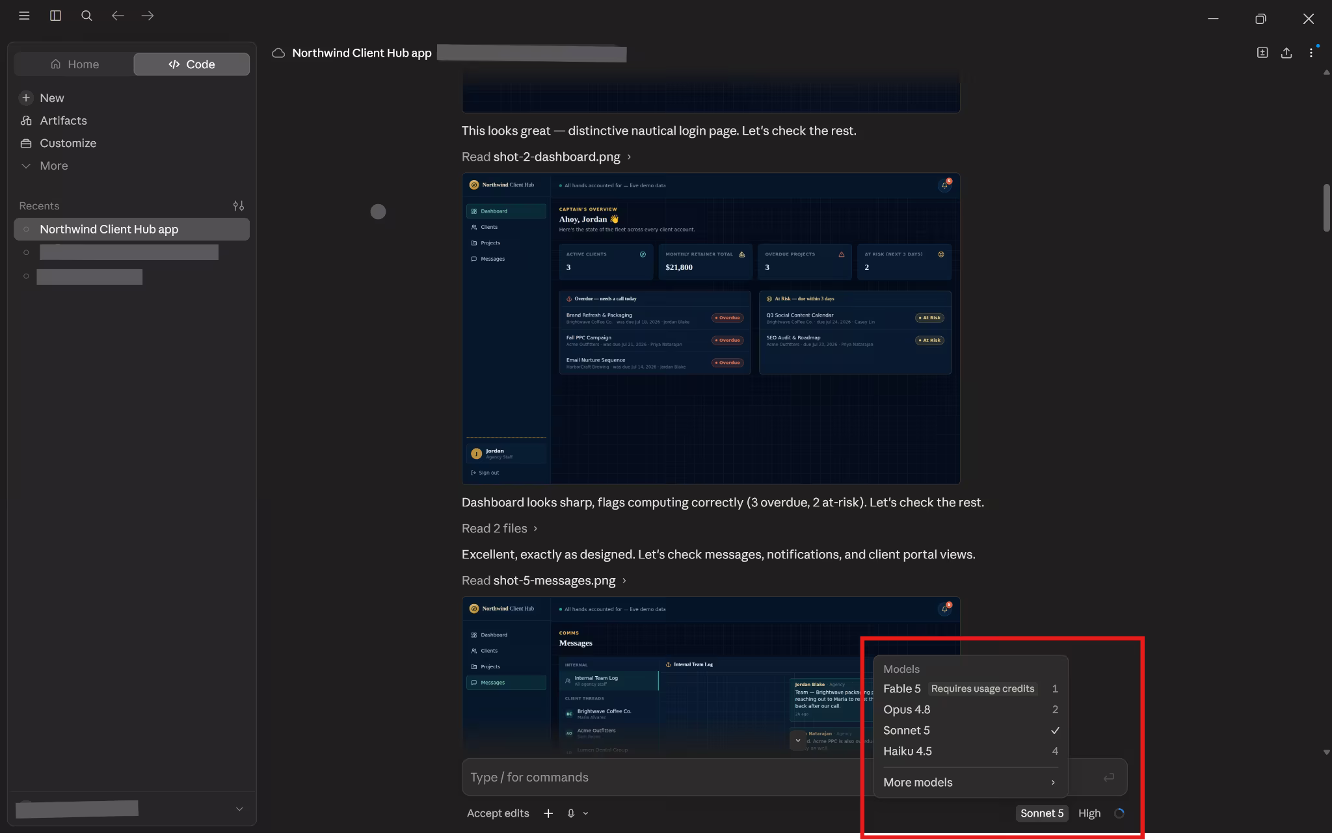Expand the Read shot-2-dashboard.png step
Image resolution: width=1332 pixels, height=840 pixels.
(546, 157)
